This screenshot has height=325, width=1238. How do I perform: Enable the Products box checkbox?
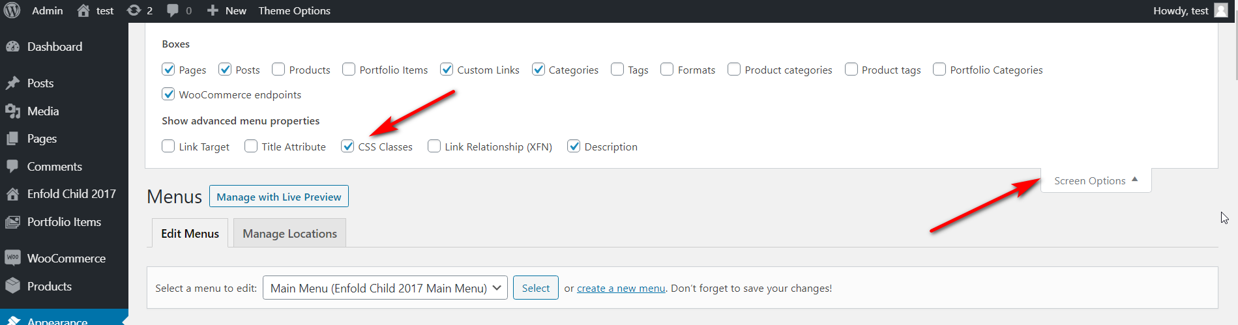(278, 69)
